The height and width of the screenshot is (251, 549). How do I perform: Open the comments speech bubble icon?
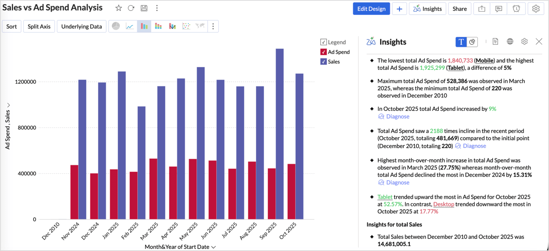(499, 9)
